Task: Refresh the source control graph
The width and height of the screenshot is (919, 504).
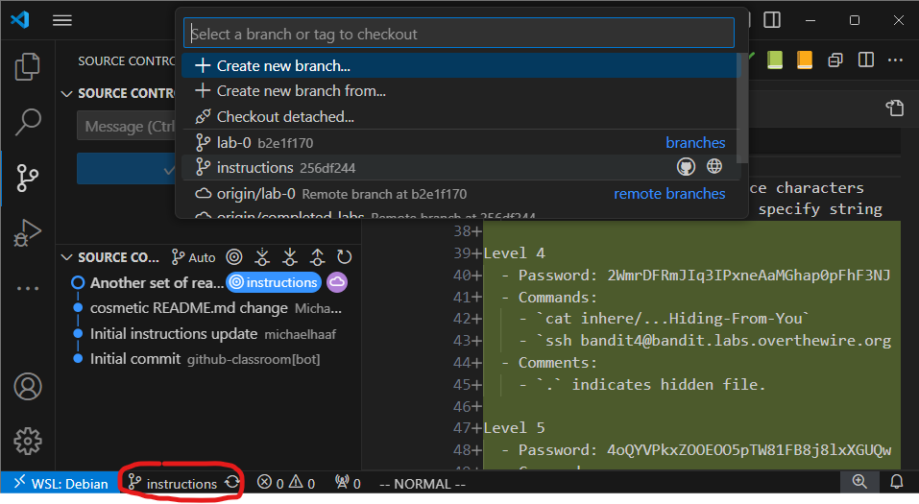Action: (344, 257)
